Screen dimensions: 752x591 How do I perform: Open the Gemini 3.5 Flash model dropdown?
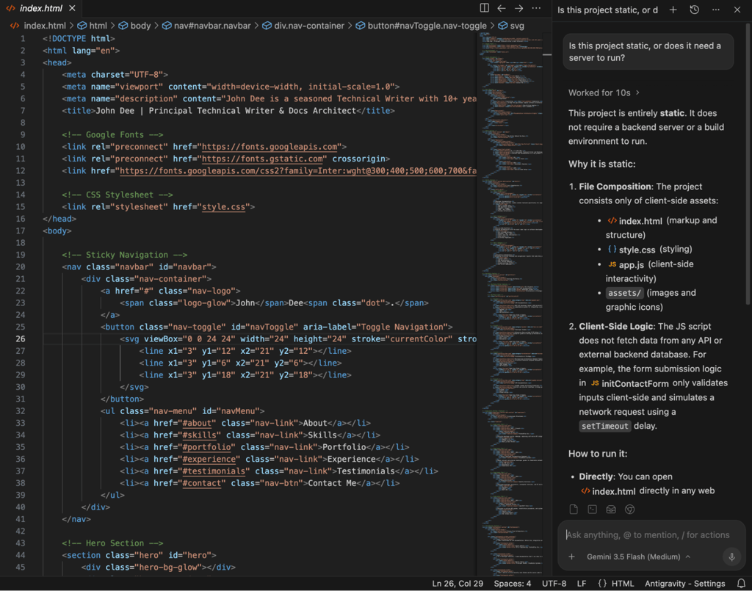pyautogui.click(x=638, y=557)
